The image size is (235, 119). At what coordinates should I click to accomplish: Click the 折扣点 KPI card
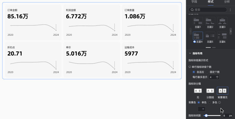click(x=33, y=60)
